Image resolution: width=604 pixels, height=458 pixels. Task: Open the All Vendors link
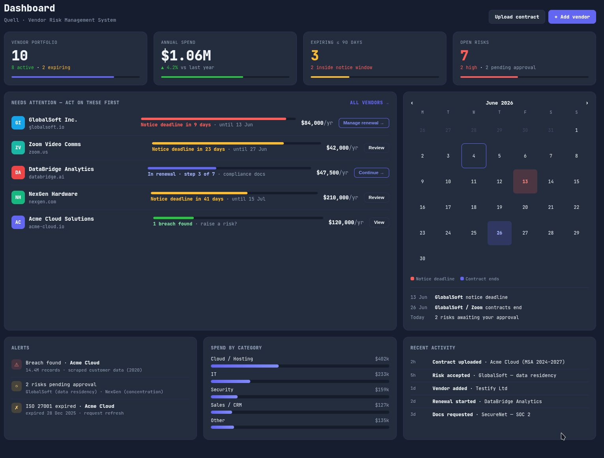370,103
